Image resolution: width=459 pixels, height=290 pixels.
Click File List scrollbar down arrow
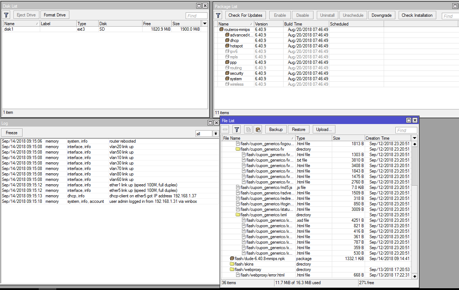click(414, 277)
